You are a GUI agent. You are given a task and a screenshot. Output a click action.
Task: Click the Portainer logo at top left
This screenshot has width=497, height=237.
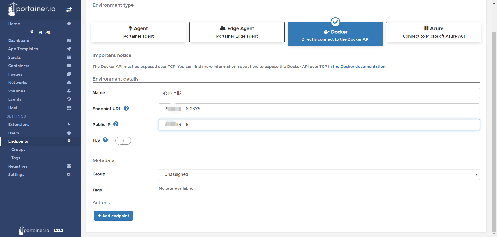pos(32,9)
